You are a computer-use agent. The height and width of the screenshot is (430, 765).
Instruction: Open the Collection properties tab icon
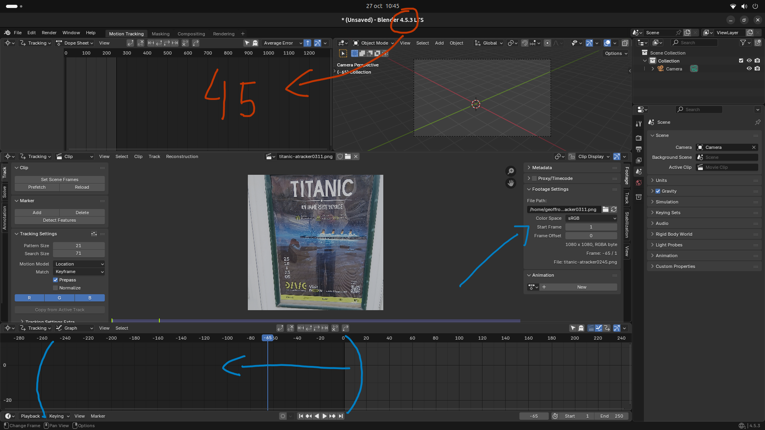pos(639,197)
